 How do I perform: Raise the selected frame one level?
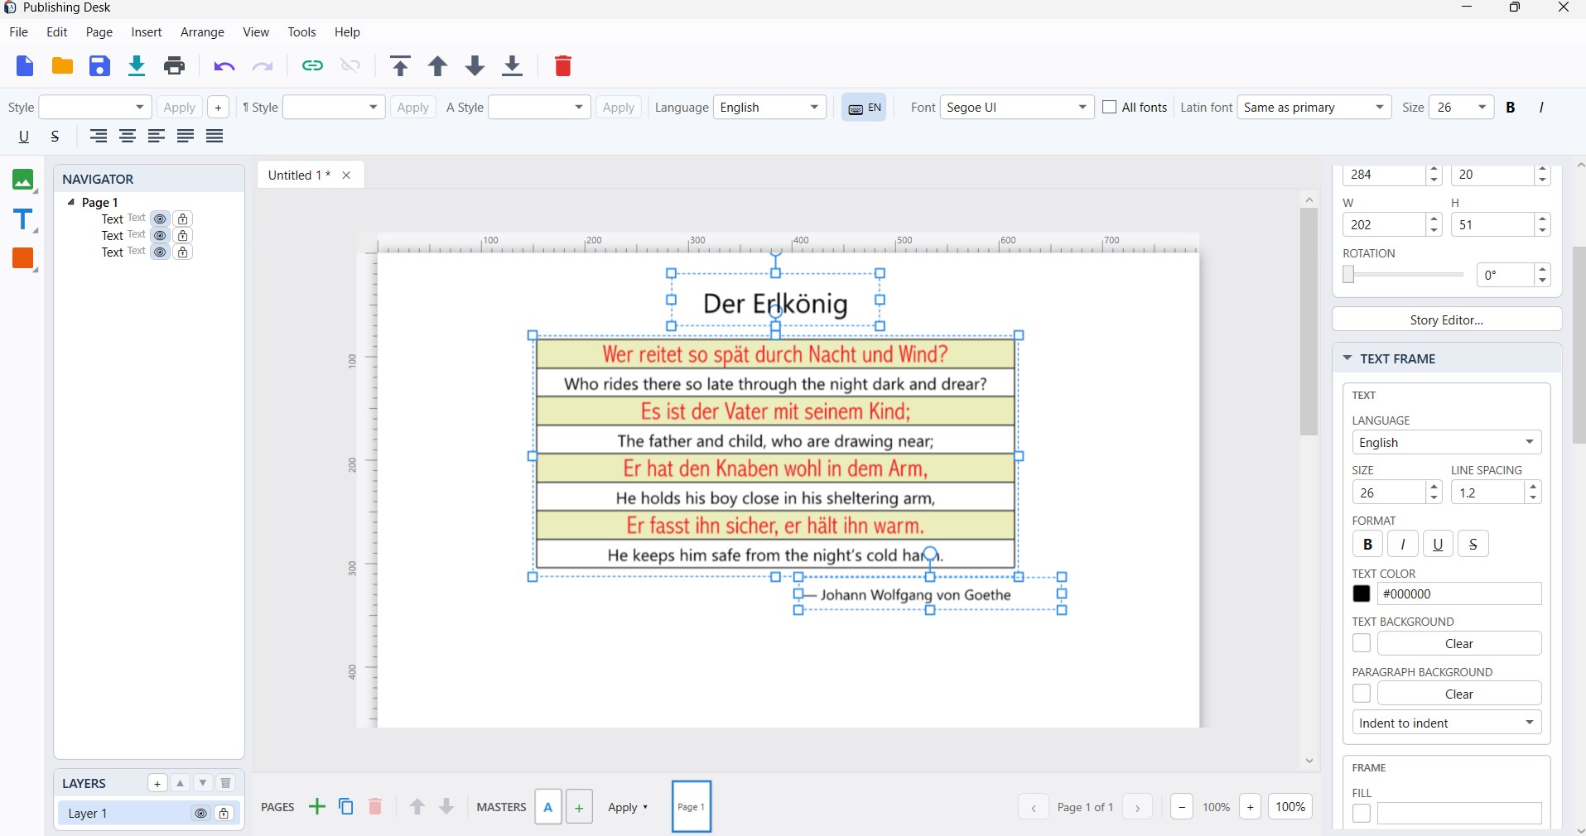437,66
